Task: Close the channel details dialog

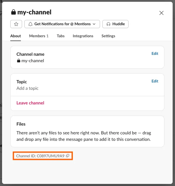Action: [x=161, y=13]
